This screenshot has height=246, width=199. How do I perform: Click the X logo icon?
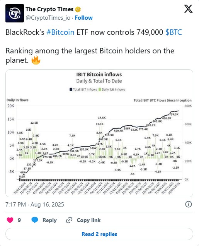[188, 9]
